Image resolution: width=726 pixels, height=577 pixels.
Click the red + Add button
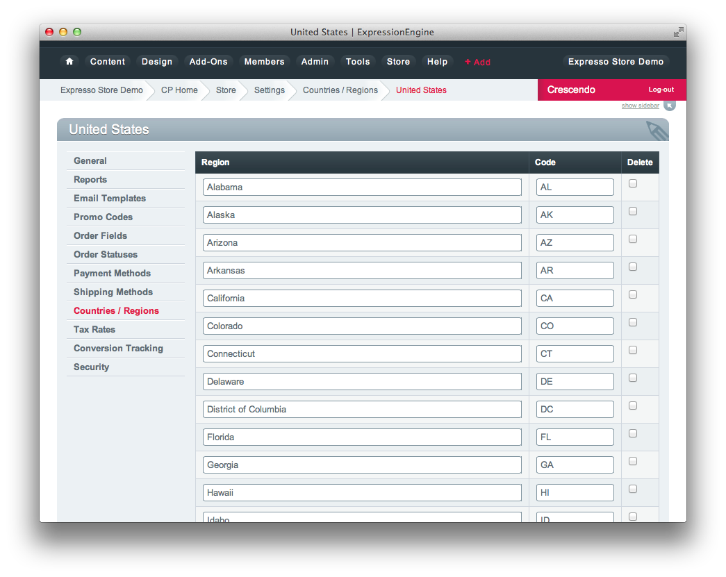click(477, 62)
